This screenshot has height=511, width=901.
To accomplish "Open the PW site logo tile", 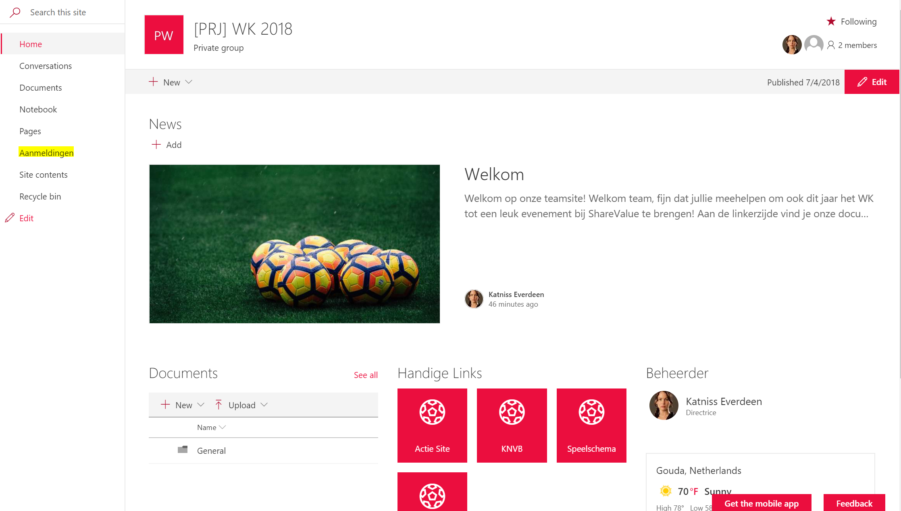I will [164, 35].
